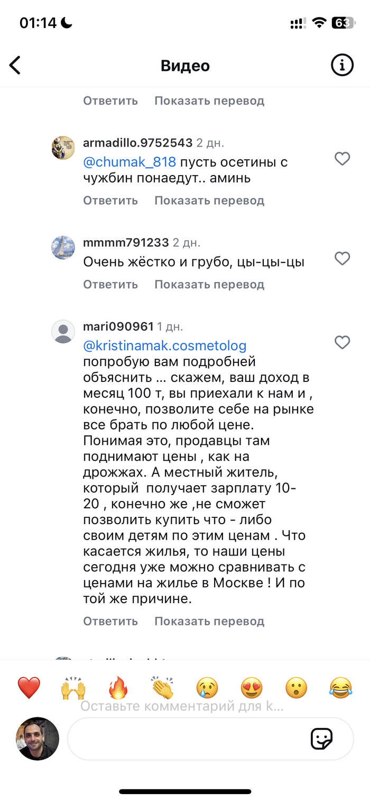This screenshot has height=802, width=370.
Task: Send crying-laughing emoji reaction
Action: 341,687
